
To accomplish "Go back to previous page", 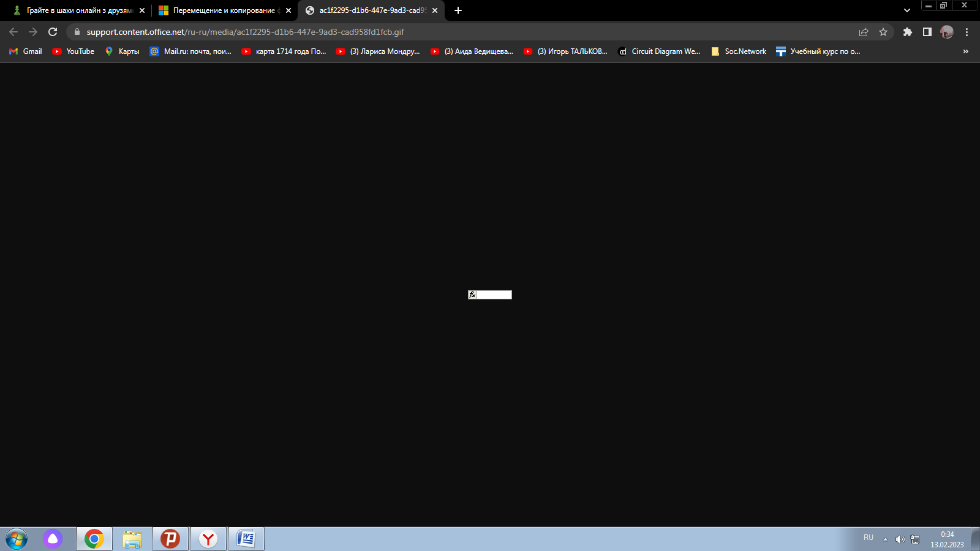I will [13, 32].
